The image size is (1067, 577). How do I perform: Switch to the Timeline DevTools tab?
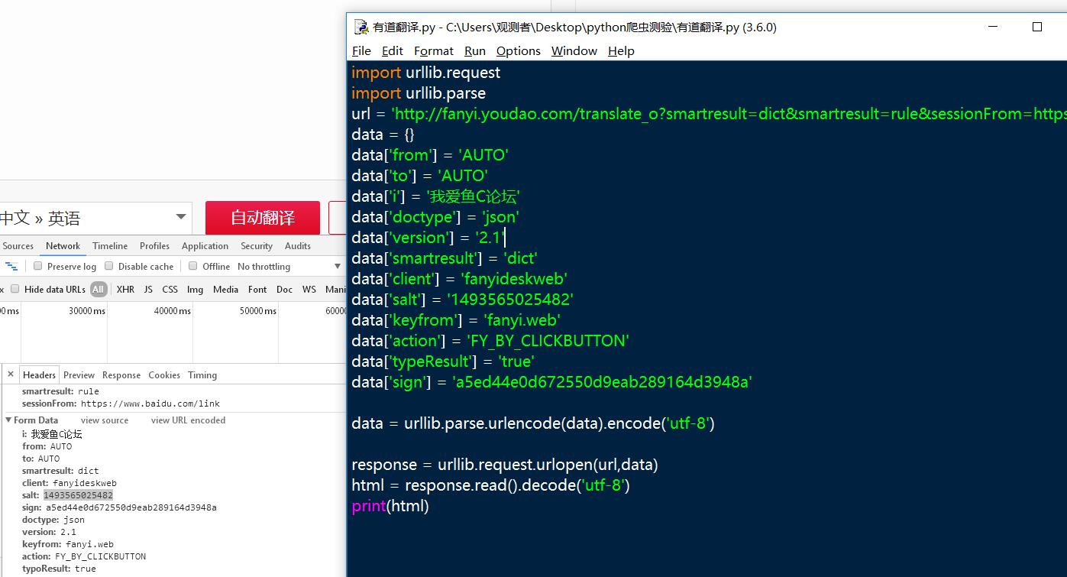(110, 246)
